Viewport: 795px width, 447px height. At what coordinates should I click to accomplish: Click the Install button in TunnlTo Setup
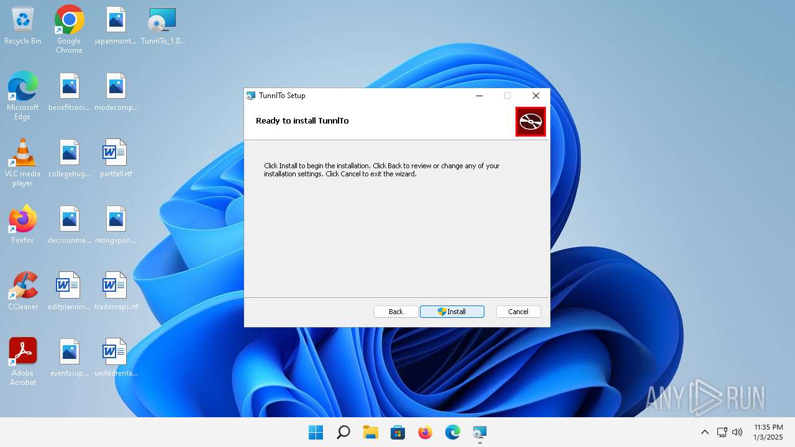tap(452, 312)
